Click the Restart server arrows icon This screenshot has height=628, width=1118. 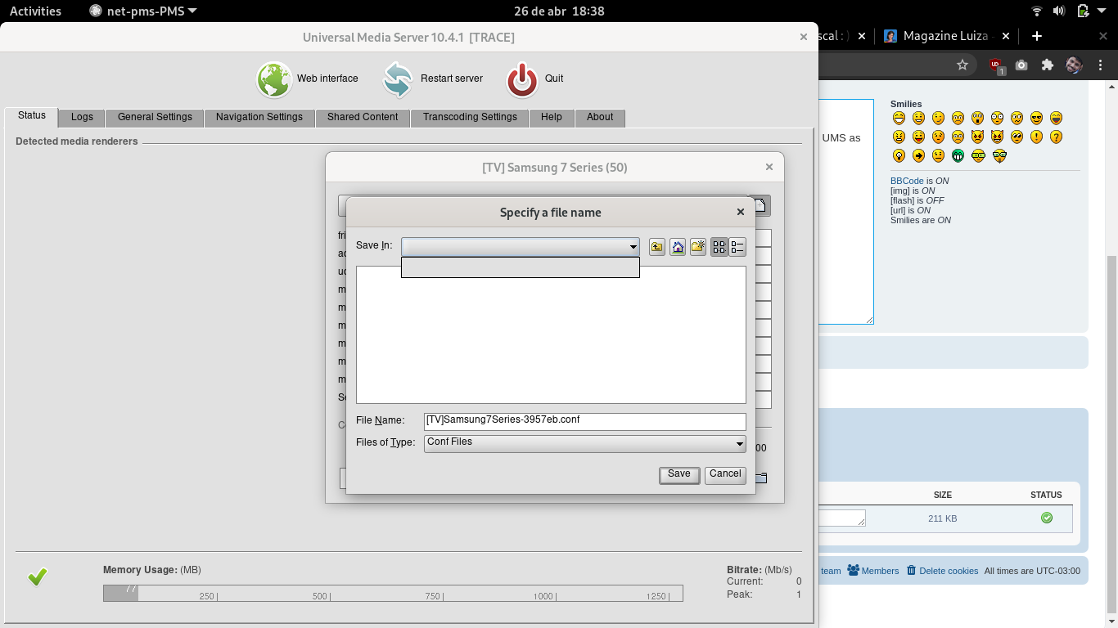pyautogui.click(x=398, y=79)
